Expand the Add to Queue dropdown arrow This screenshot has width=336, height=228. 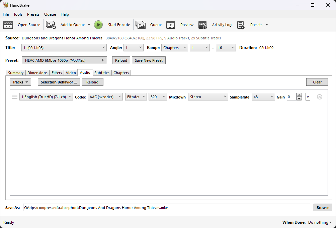[x=89, y=25]
